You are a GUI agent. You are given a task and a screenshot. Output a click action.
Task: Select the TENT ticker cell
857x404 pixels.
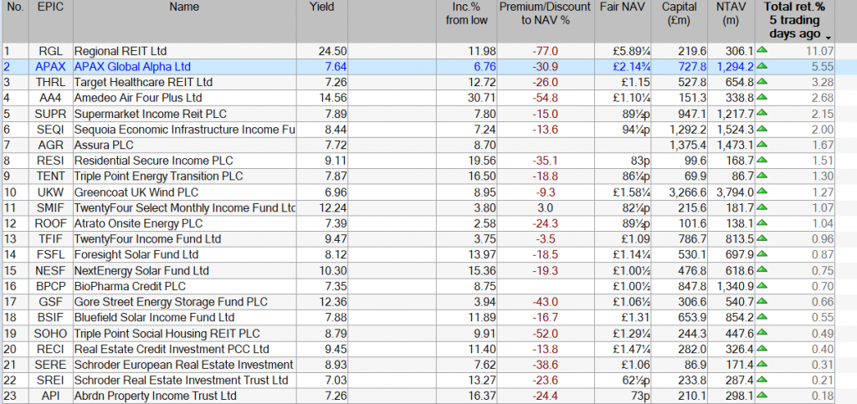[49, 176]
